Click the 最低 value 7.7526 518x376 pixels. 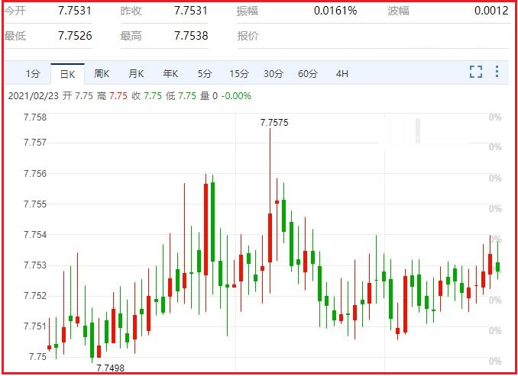click(75, 36)
